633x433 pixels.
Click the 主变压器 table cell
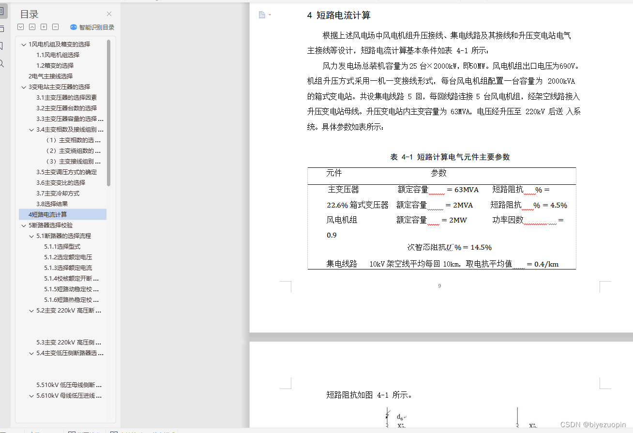coord(344,190)
